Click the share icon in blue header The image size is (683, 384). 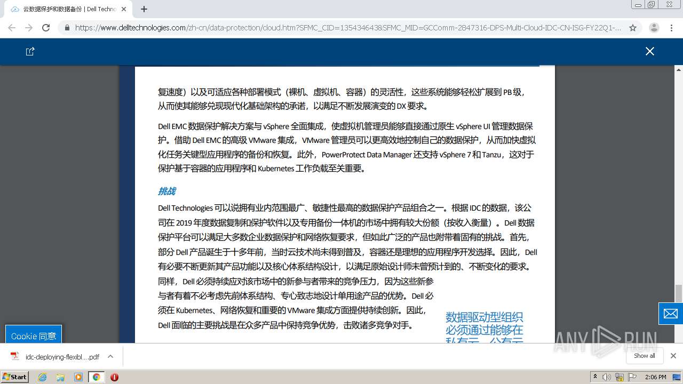[30, 51]
